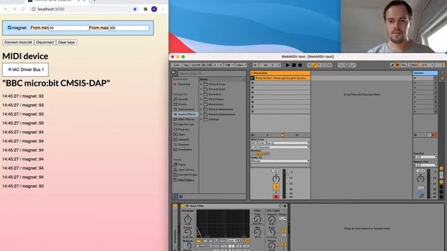Click Add Folder link in browser

[x=186, y=180]
